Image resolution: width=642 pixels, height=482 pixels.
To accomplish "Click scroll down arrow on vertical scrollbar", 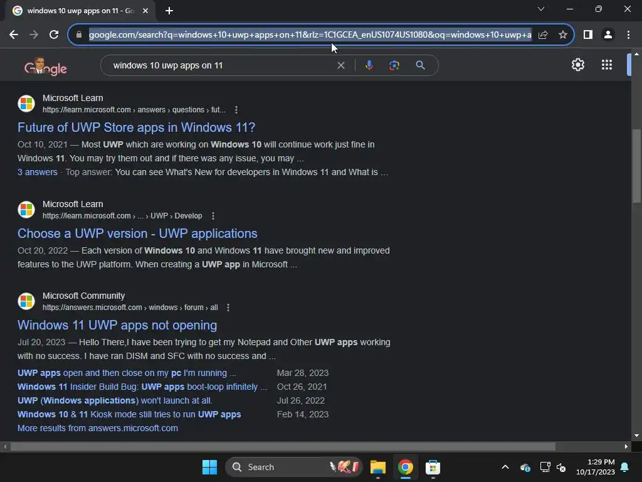I will pyautogui.click(x=636, y=436).
